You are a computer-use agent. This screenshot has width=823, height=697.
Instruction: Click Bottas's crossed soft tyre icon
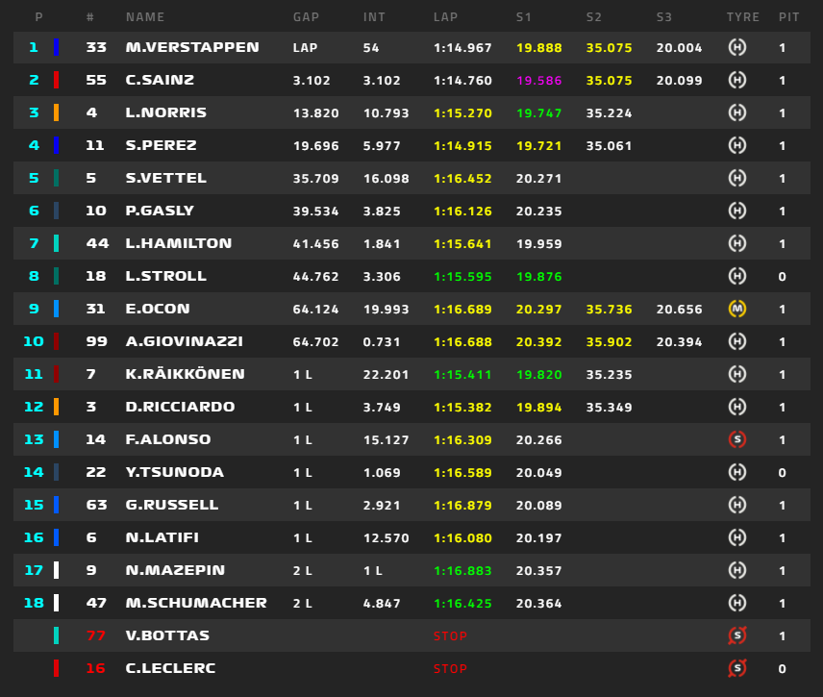[x=737, y=635]
